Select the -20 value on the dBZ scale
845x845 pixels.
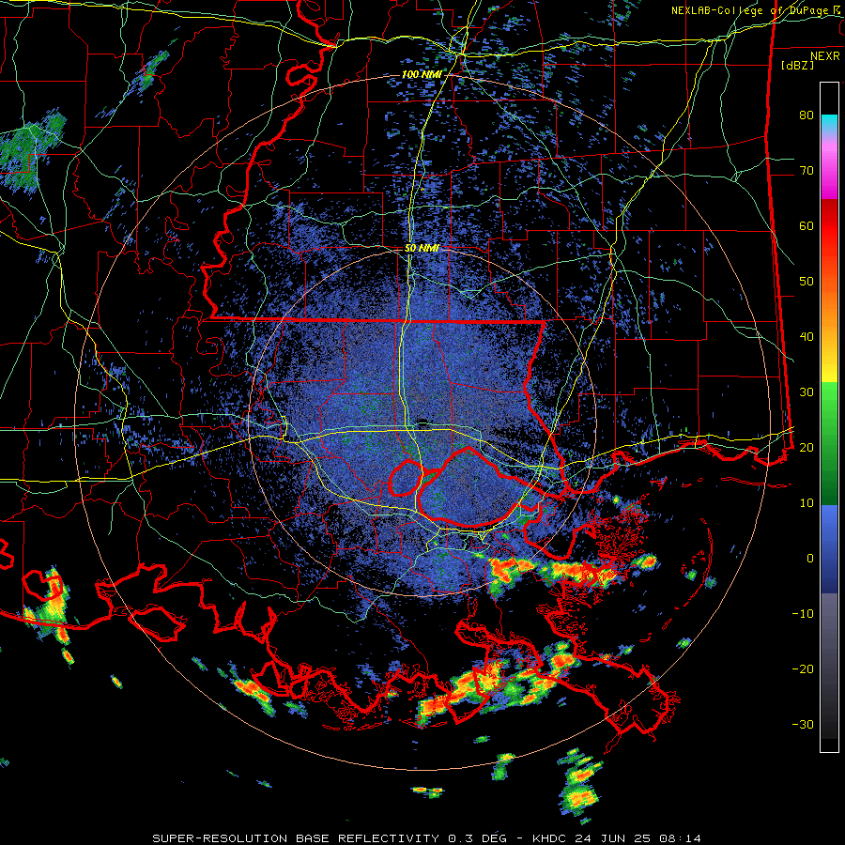(803, 668)
